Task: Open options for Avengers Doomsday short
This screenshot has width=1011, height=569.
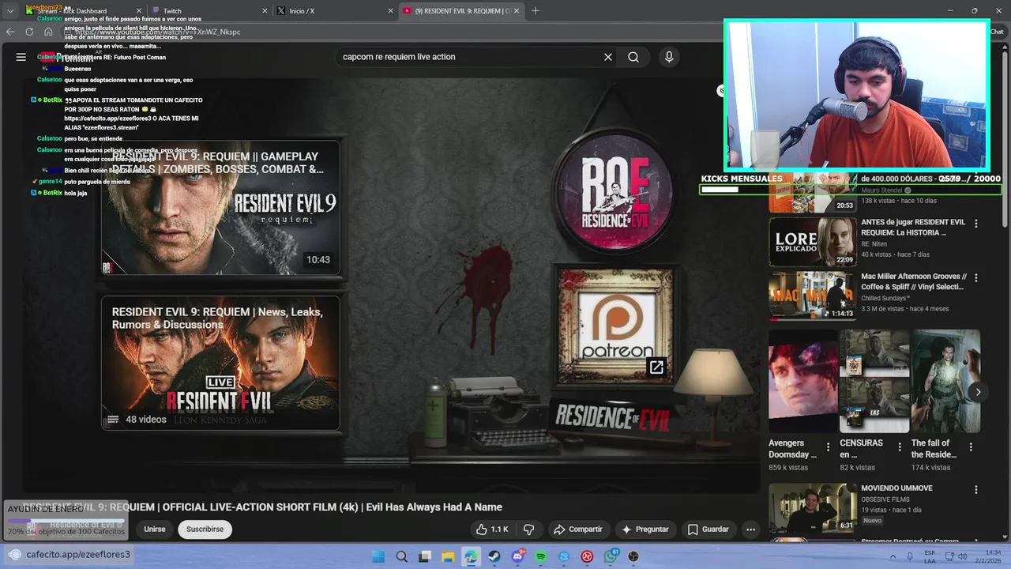Action: pyautogui.click(x=828, y=447)
